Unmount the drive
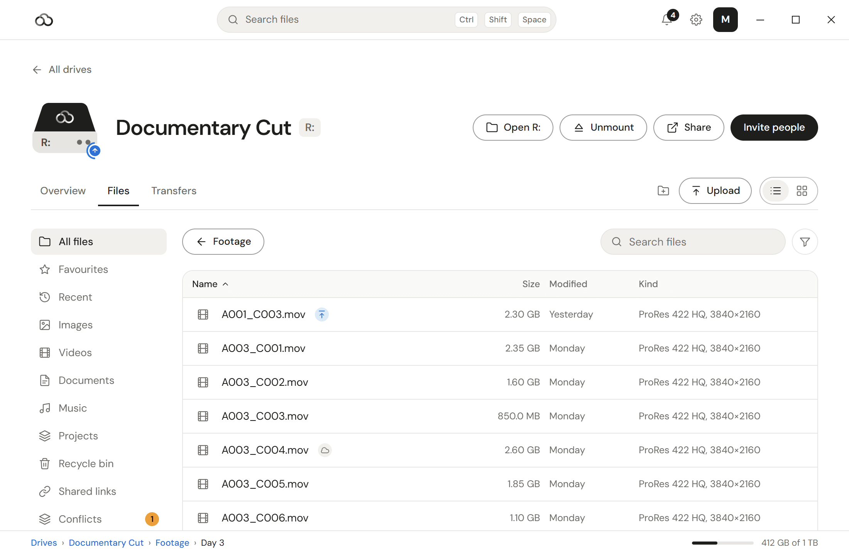This screenshot has width=849, height=555. (x=603, y=128)
